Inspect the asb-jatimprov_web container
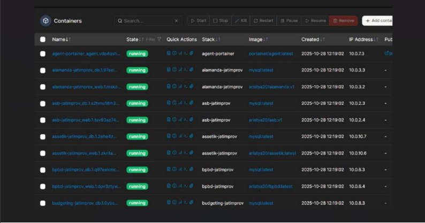Viewport: 425px width, 223px height. click(174, 119)
